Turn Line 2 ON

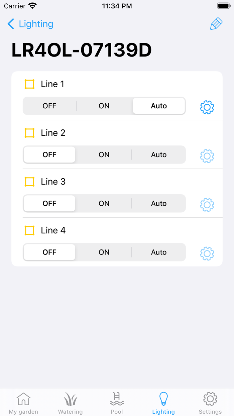coord(104,154)
